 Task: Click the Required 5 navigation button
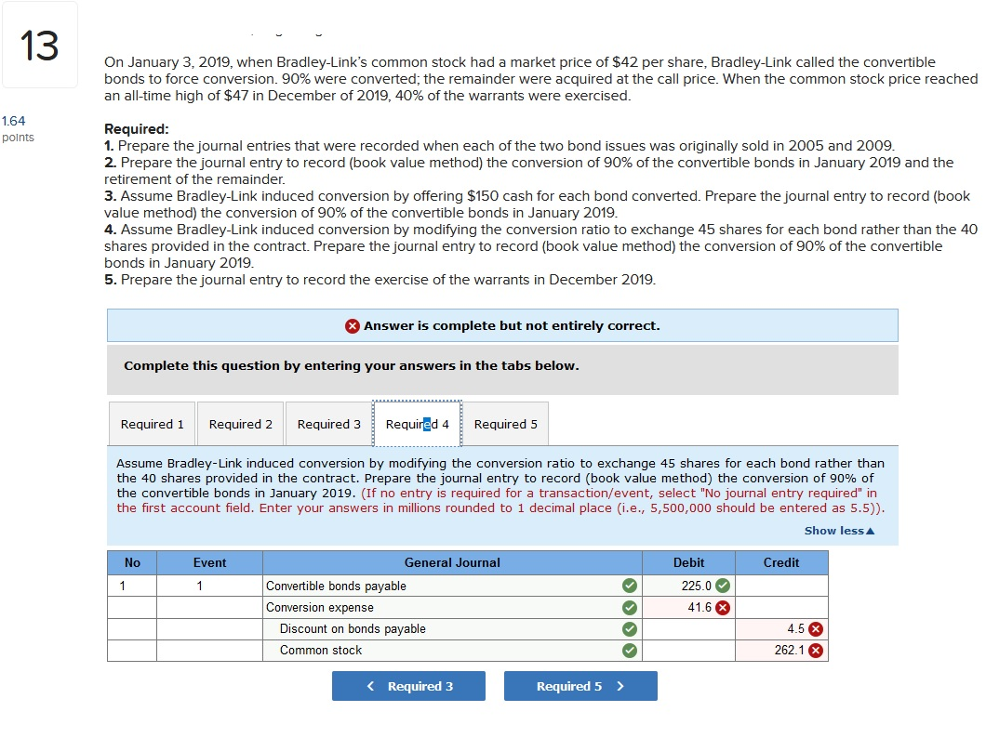point(580,686)
